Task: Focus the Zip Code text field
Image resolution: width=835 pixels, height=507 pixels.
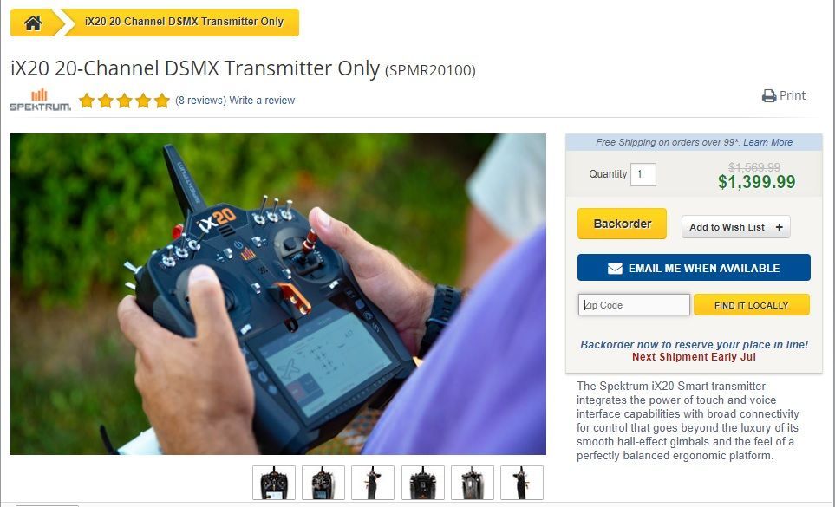Action: click(x=634, y=305)
